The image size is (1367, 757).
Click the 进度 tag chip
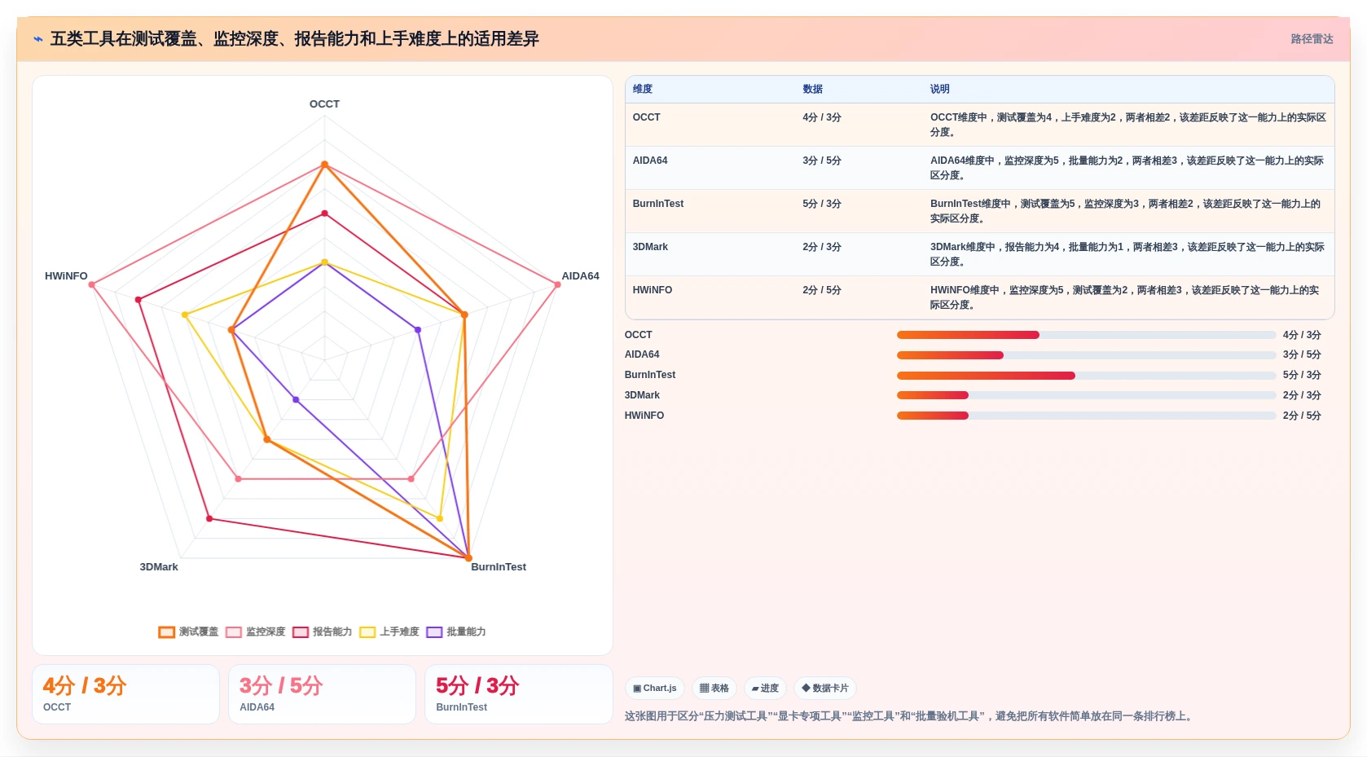pyautogui.click(x=765, y=689)
